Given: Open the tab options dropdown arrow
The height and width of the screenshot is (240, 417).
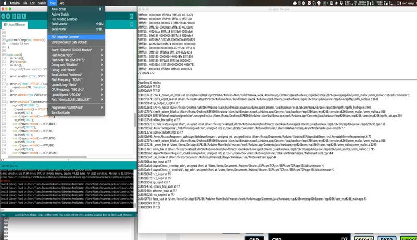Looking at the screenshot, I should pos(131,24).
